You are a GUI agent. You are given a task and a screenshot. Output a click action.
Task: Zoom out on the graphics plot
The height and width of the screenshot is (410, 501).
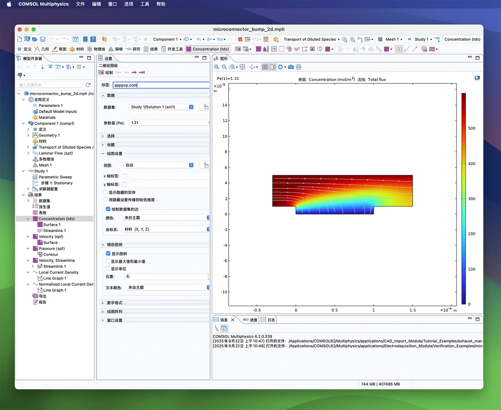point(224,67)
